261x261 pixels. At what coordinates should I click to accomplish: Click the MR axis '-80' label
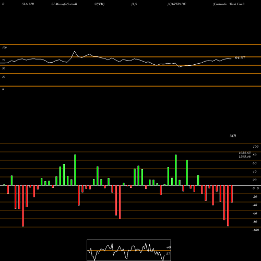click(x=255, y=222)
